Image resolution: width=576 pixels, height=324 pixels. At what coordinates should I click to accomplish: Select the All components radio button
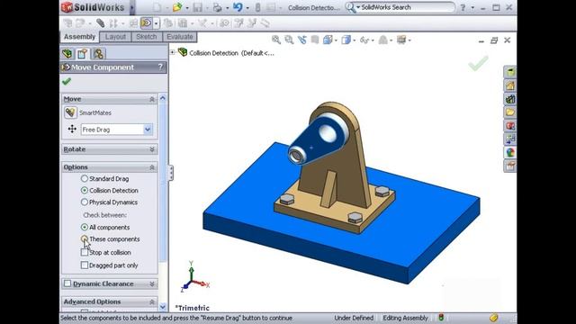(85, 227)
